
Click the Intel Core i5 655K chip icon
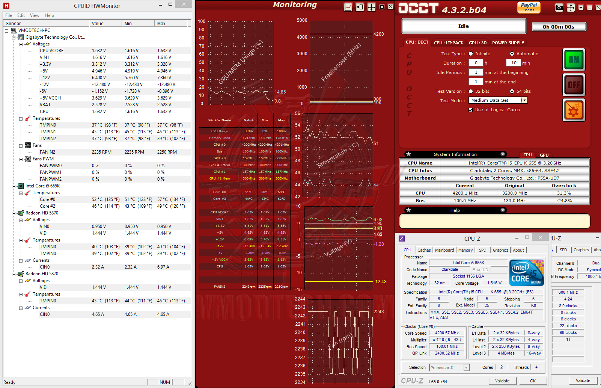(21, 186)
